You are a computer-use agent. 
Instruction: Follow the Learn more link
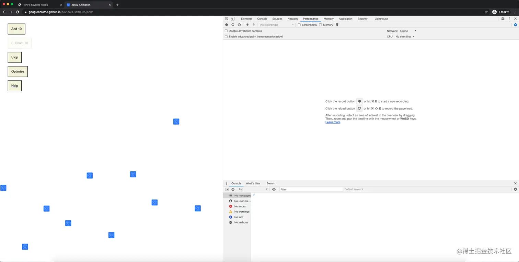pos(333,122)
